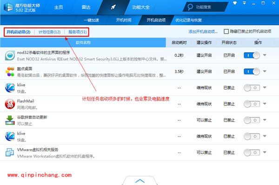Image resolution: width=279 pixels, height=185 pixels.
Task: Select 开机启动项(2) tab
Action: click(19, 32)
